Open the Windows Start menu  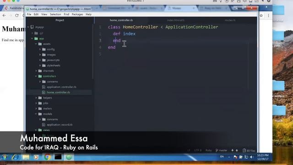[x=5, y=157]
